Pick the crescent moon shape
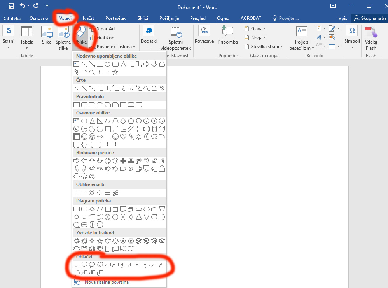The width and height of the screenshot is (388, 288). [147, 137]
